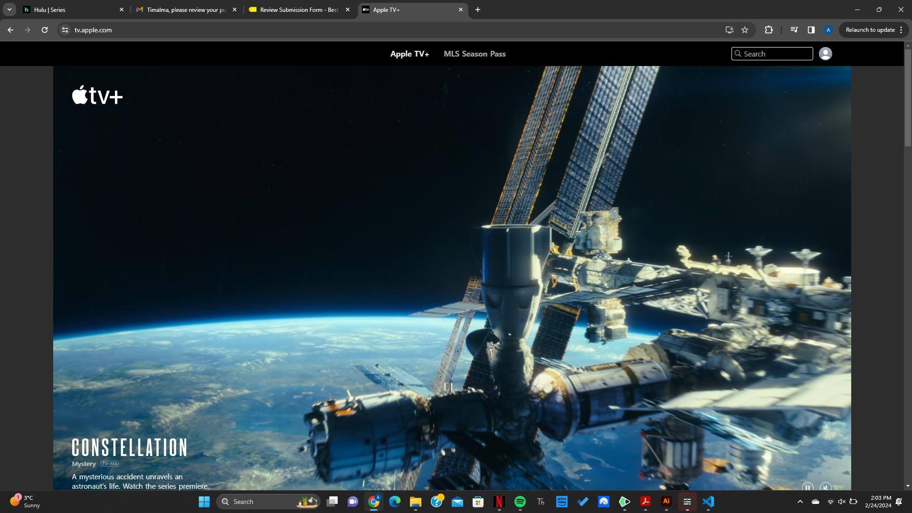Viewport: 912px width, 513px height.
Task: Open Chrome side panel icon
Action: click(x=811, y=30)
